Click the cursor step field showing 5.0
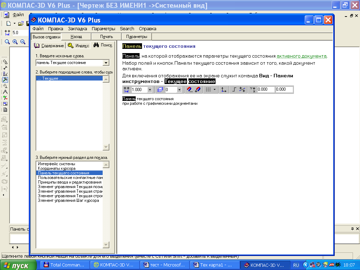The width and height of the screenshot is (360, 270). point(20,33)
